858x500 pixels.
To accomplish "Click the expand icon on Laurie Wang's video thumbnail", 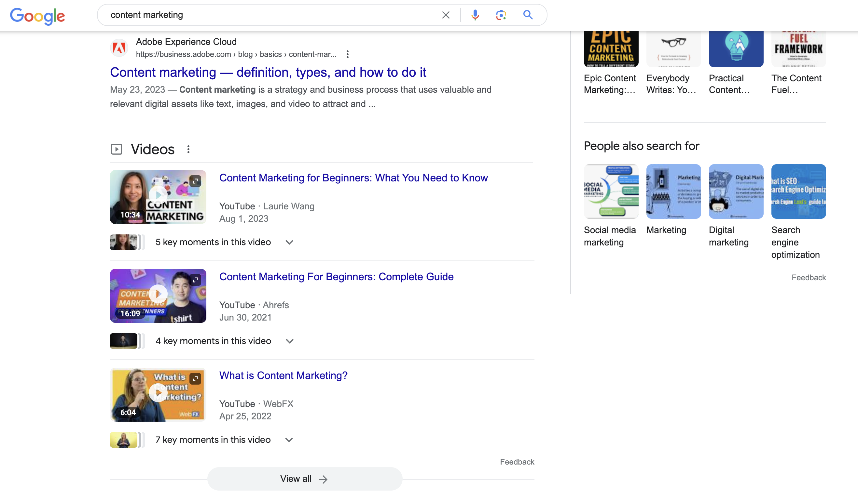I will coord(195,181).
